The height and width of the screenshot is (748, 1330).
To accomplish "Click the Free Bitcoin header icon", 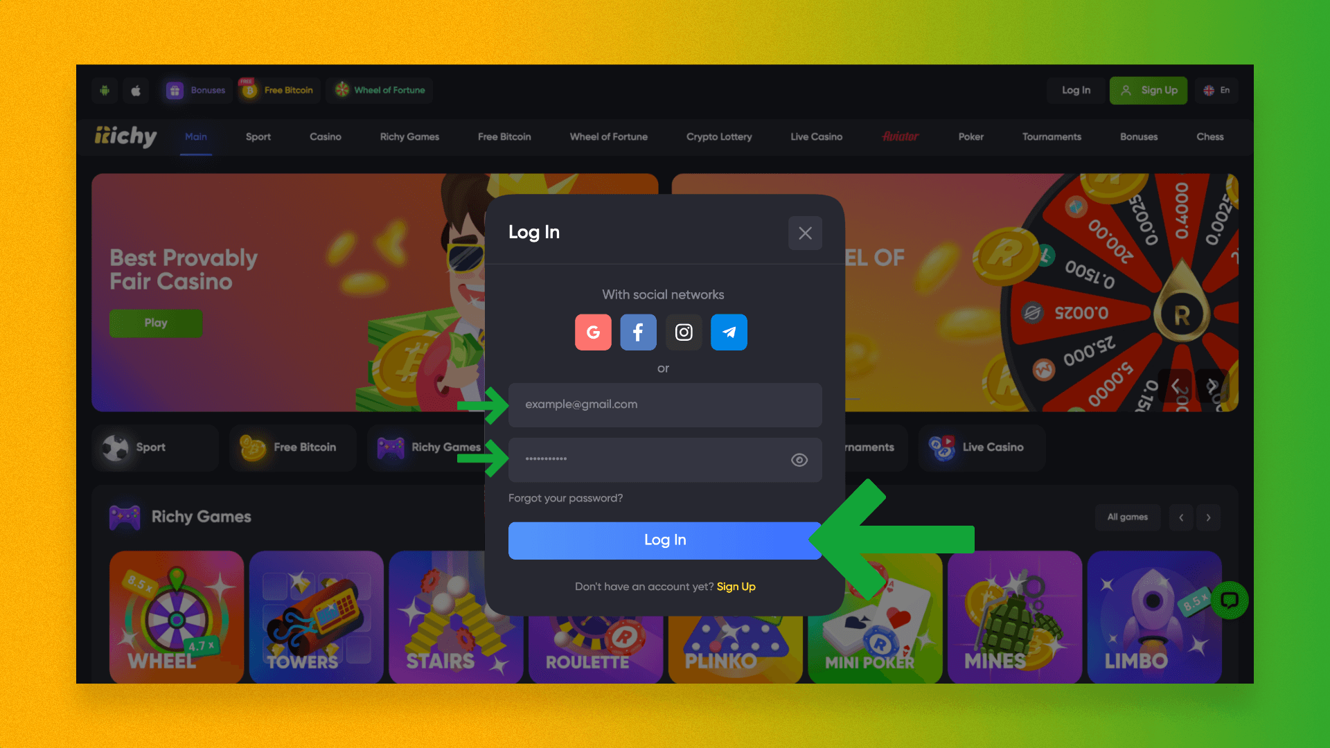I will click(251, 89).
